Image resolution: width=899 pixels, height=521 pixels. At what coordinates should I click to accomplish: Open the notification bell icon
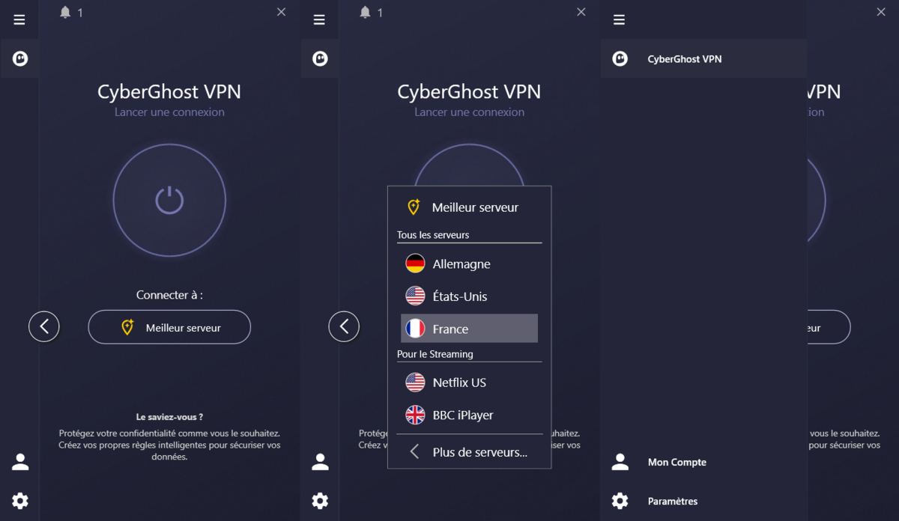[64, 11]
